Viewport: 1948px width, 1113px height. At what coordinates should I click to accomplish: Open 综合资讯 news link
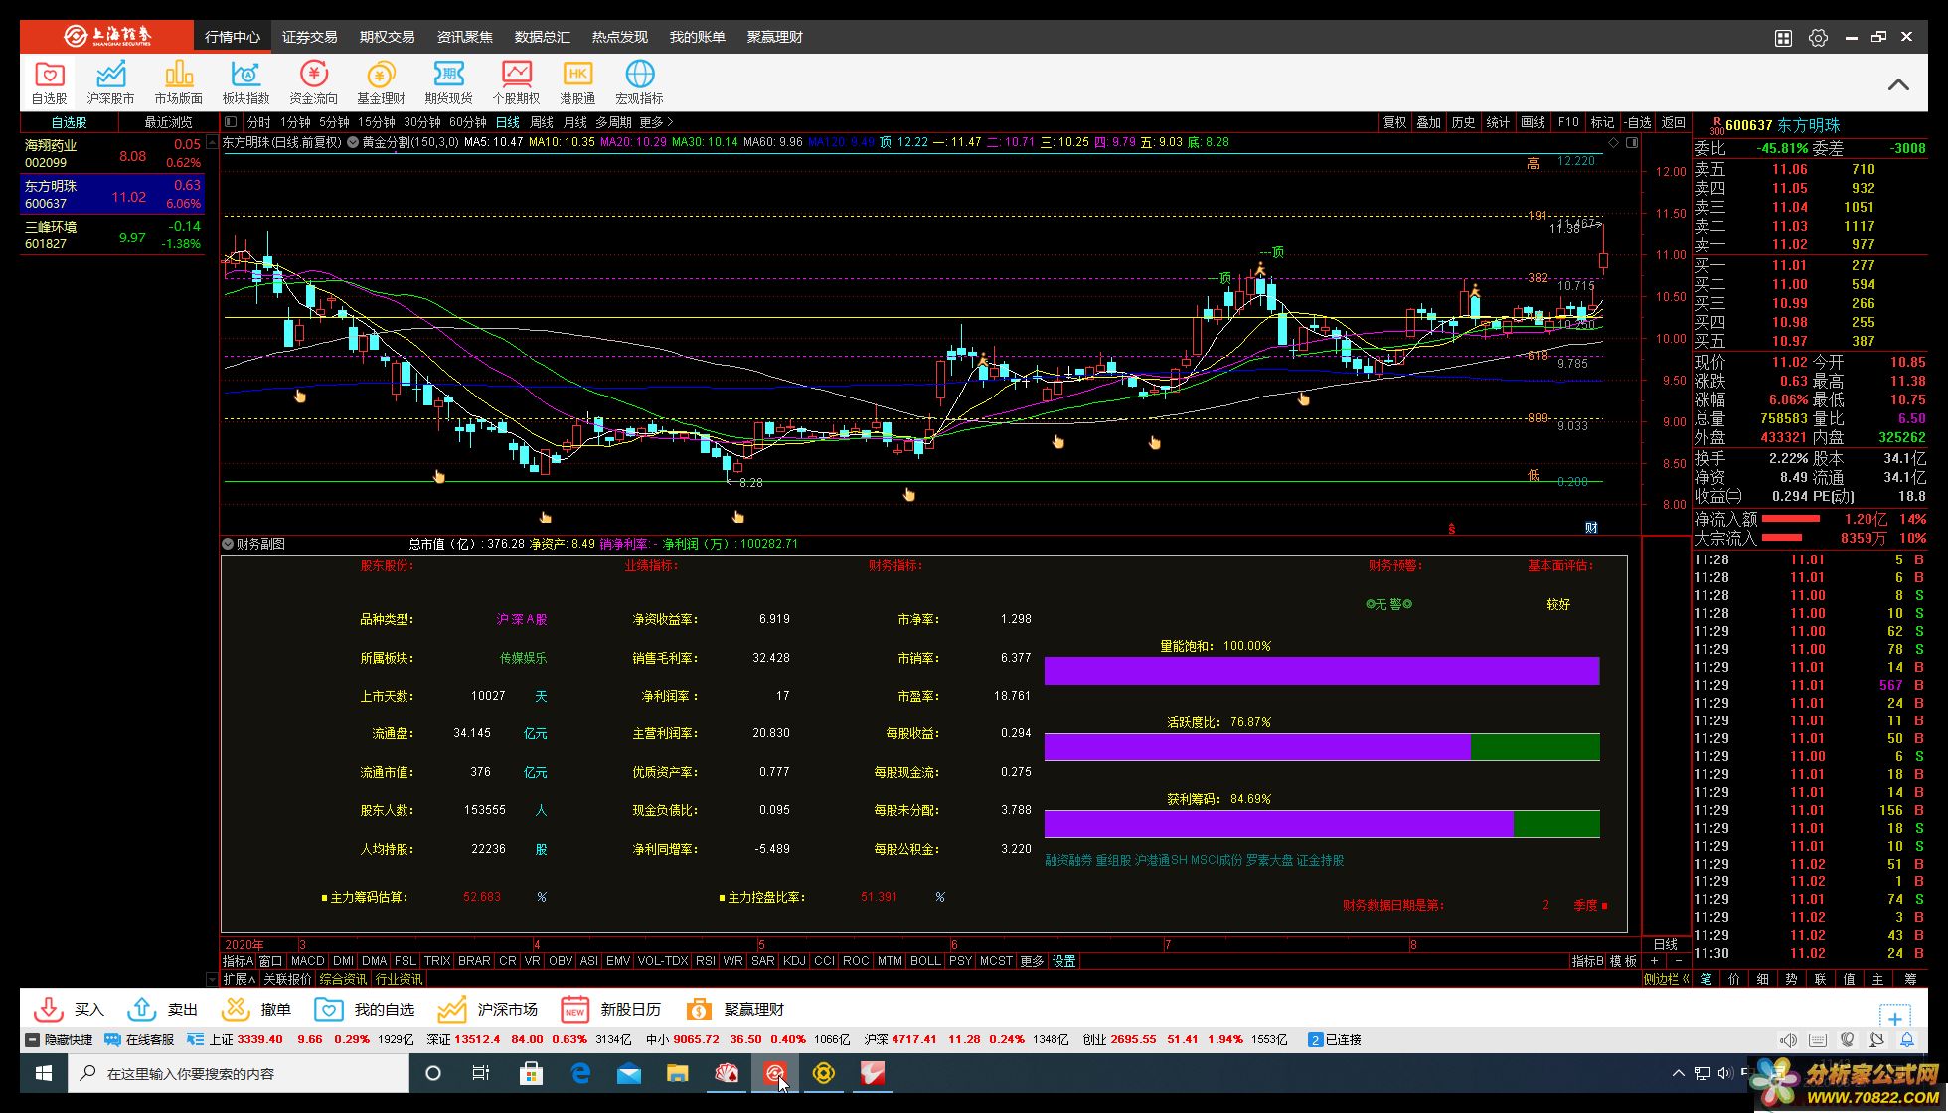(x=343, y=979)
